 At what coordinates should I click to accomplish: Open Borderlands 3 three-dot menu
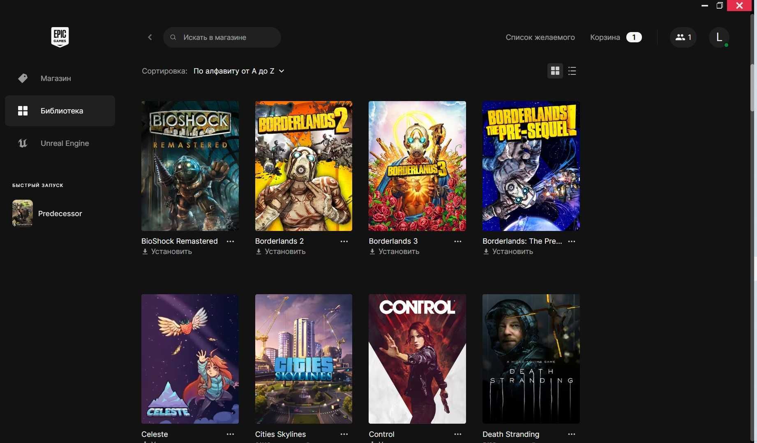coord(458,241)
